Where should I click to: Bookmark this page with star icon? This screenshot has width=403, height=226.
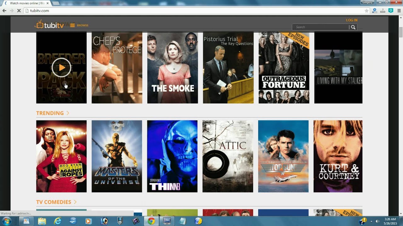click(x=366, y=11)
